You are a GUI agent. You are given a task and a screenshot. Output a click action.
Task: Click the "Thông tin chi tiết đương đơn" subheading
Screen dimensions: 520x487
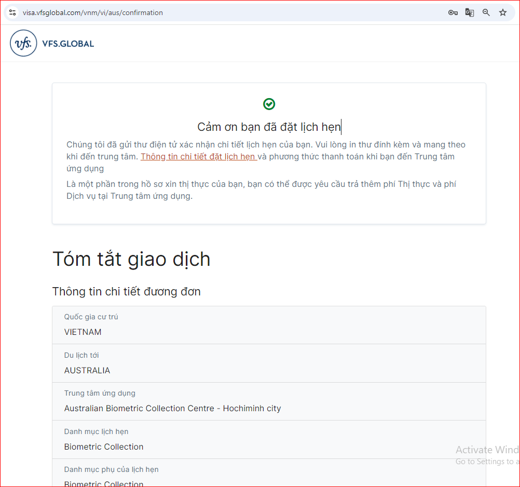click(x=126, y=292)
